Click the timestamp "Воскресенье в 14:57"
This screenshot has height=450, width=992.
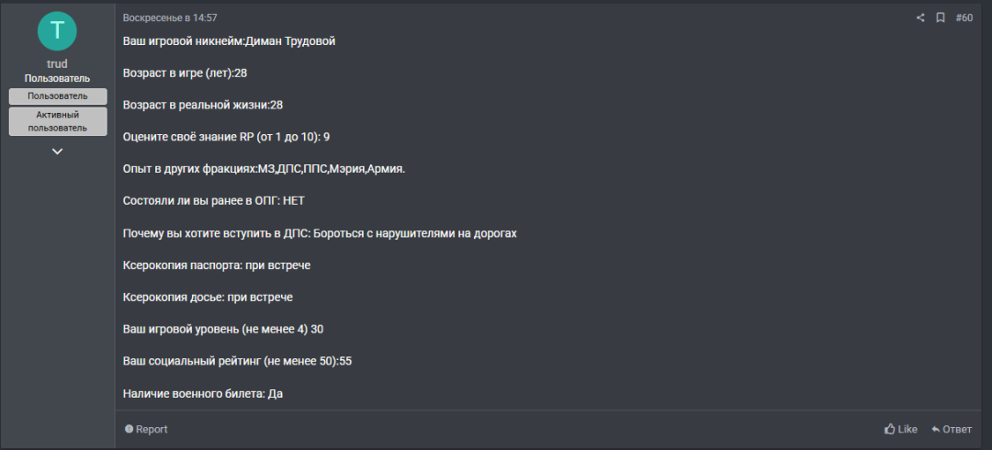(170, 17)
